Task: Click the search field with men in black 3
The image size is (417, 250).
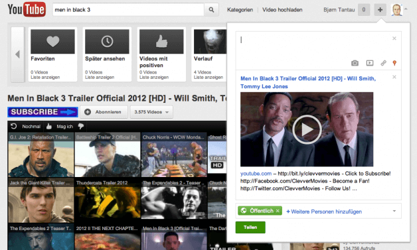Action: point(128,10)
